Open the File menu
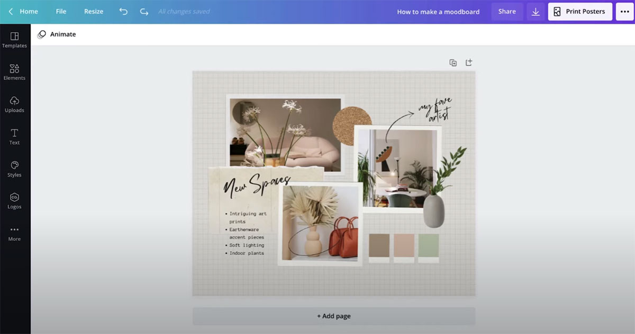 click(61, 11)
